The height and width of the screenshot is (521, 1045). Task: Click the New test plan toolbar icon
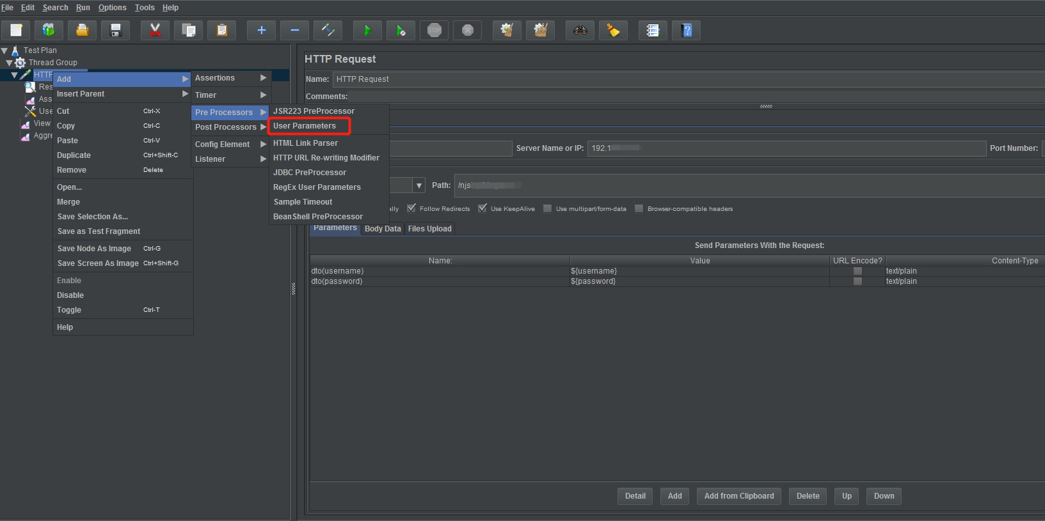16,30
